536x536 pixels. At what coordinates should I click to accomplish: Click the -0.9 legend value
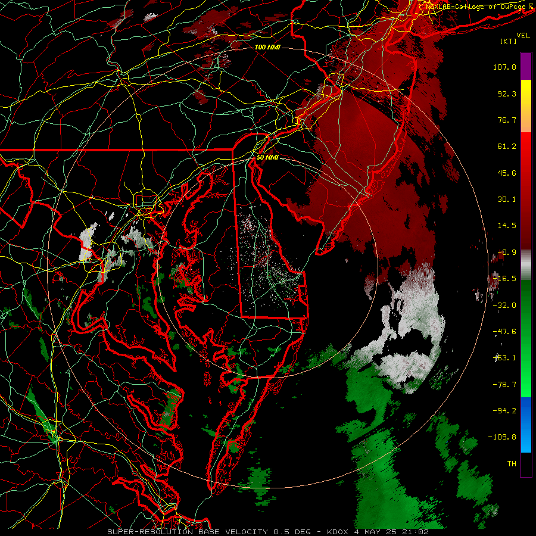point(507,253)
